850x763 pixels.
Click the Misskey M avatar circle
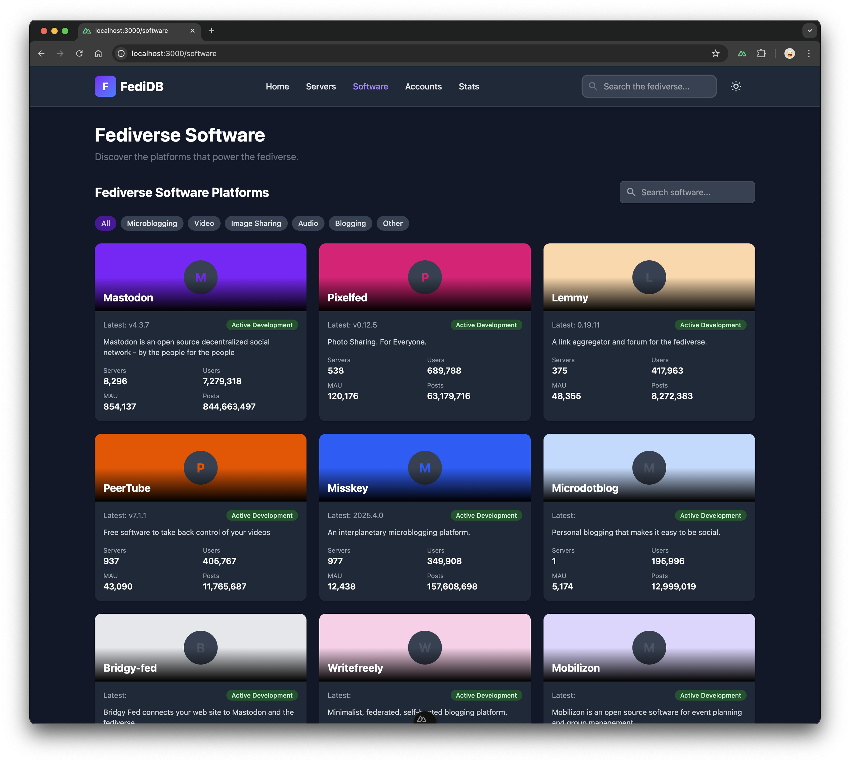click(x=425, y=467)
